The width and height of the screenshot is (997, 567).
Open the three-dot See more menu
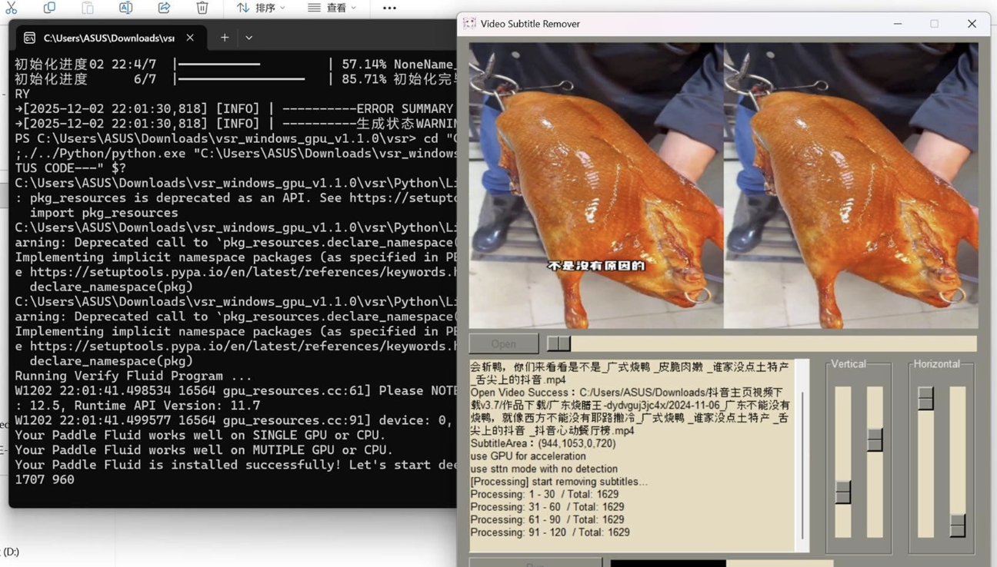click(389, 8)
